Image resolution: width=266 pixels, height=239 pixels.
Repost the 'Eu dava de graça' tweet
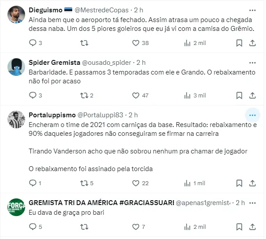click(84, 227)
